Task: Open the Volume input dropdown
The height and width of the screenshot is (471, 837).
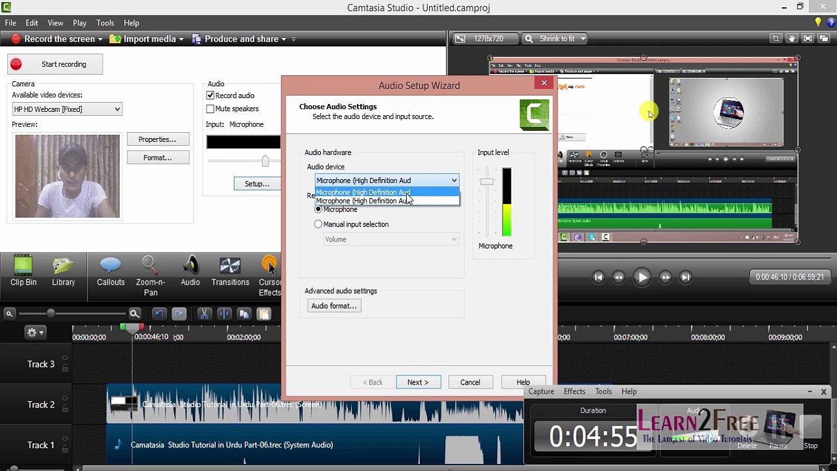Action: (x=391, y=239)
